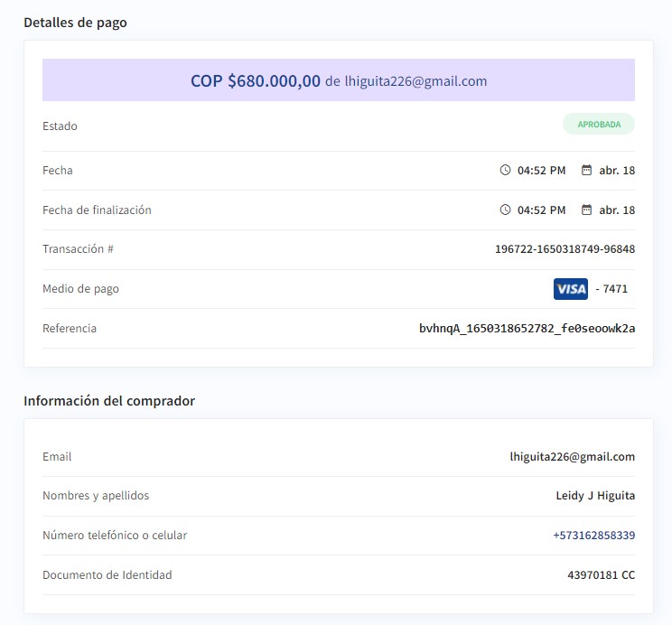Click abr. 18 date in Fecha de finalización row

(617, 210)
